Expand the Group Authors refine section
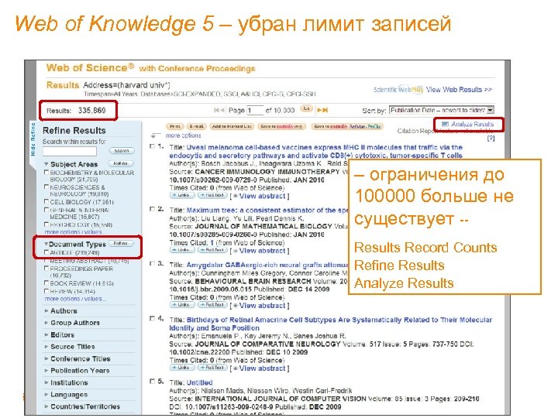Screen dimensions: 558x418 (46, 323)
